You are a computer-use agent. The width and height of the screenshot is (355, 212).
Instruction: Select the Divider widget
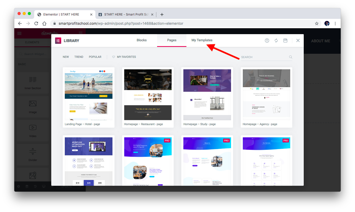point(33,154)
